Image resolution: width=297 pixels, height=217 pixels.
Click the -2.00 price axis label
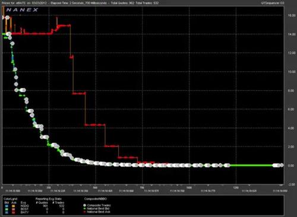[x=291, y=184]
